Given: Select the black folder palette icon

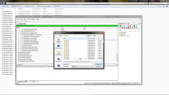Looking at the screenshot, I should [x=130, y=26].
